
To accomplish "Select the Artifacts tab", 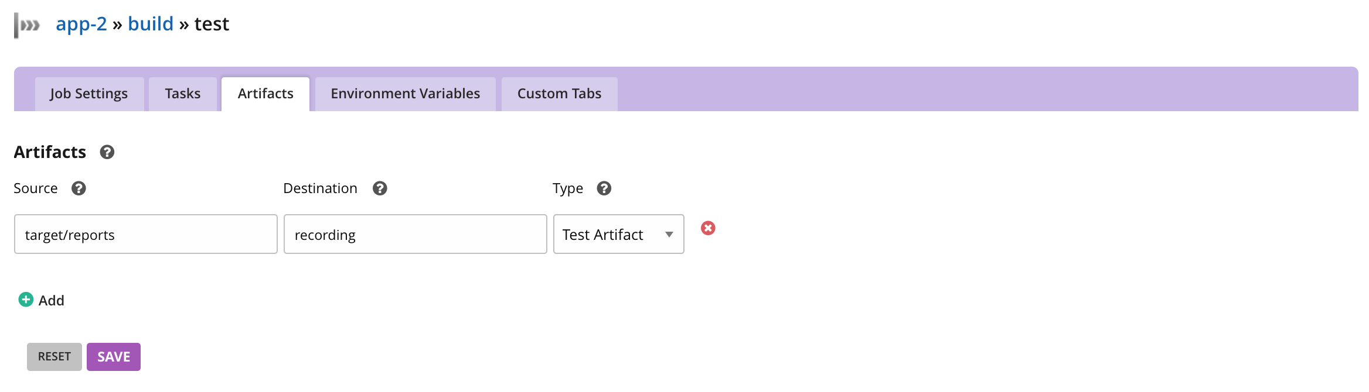I will tap(265, 94).
